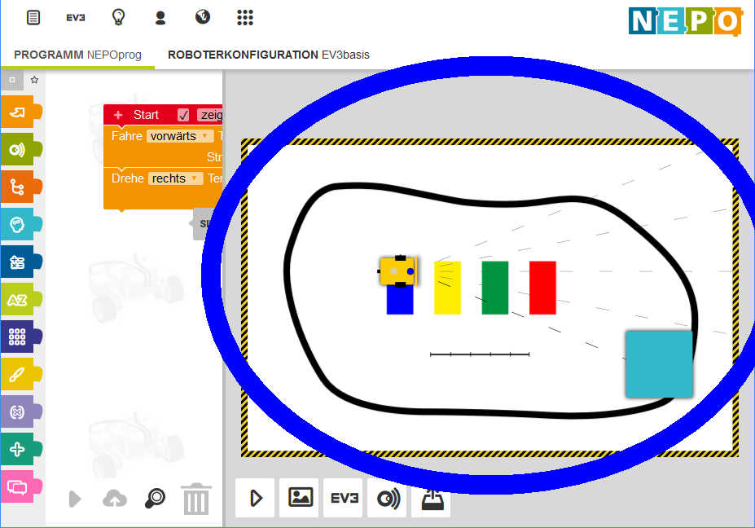This screenshot has width=755, height=528.
Task: Open the yellow Colours brush category
Action: [20, 374]
